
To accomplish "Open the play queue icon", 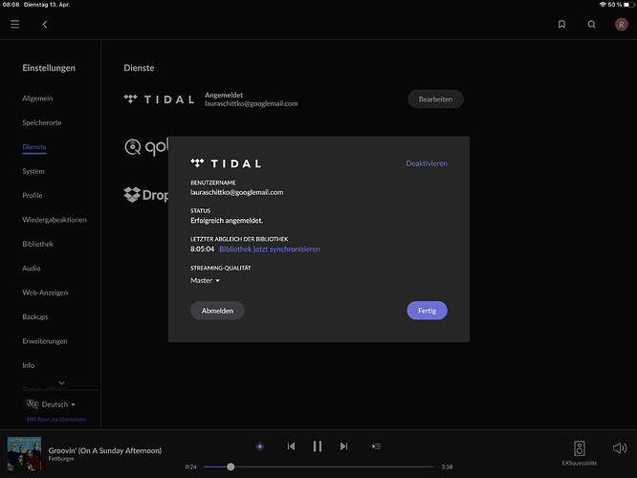I will point(376,446).
